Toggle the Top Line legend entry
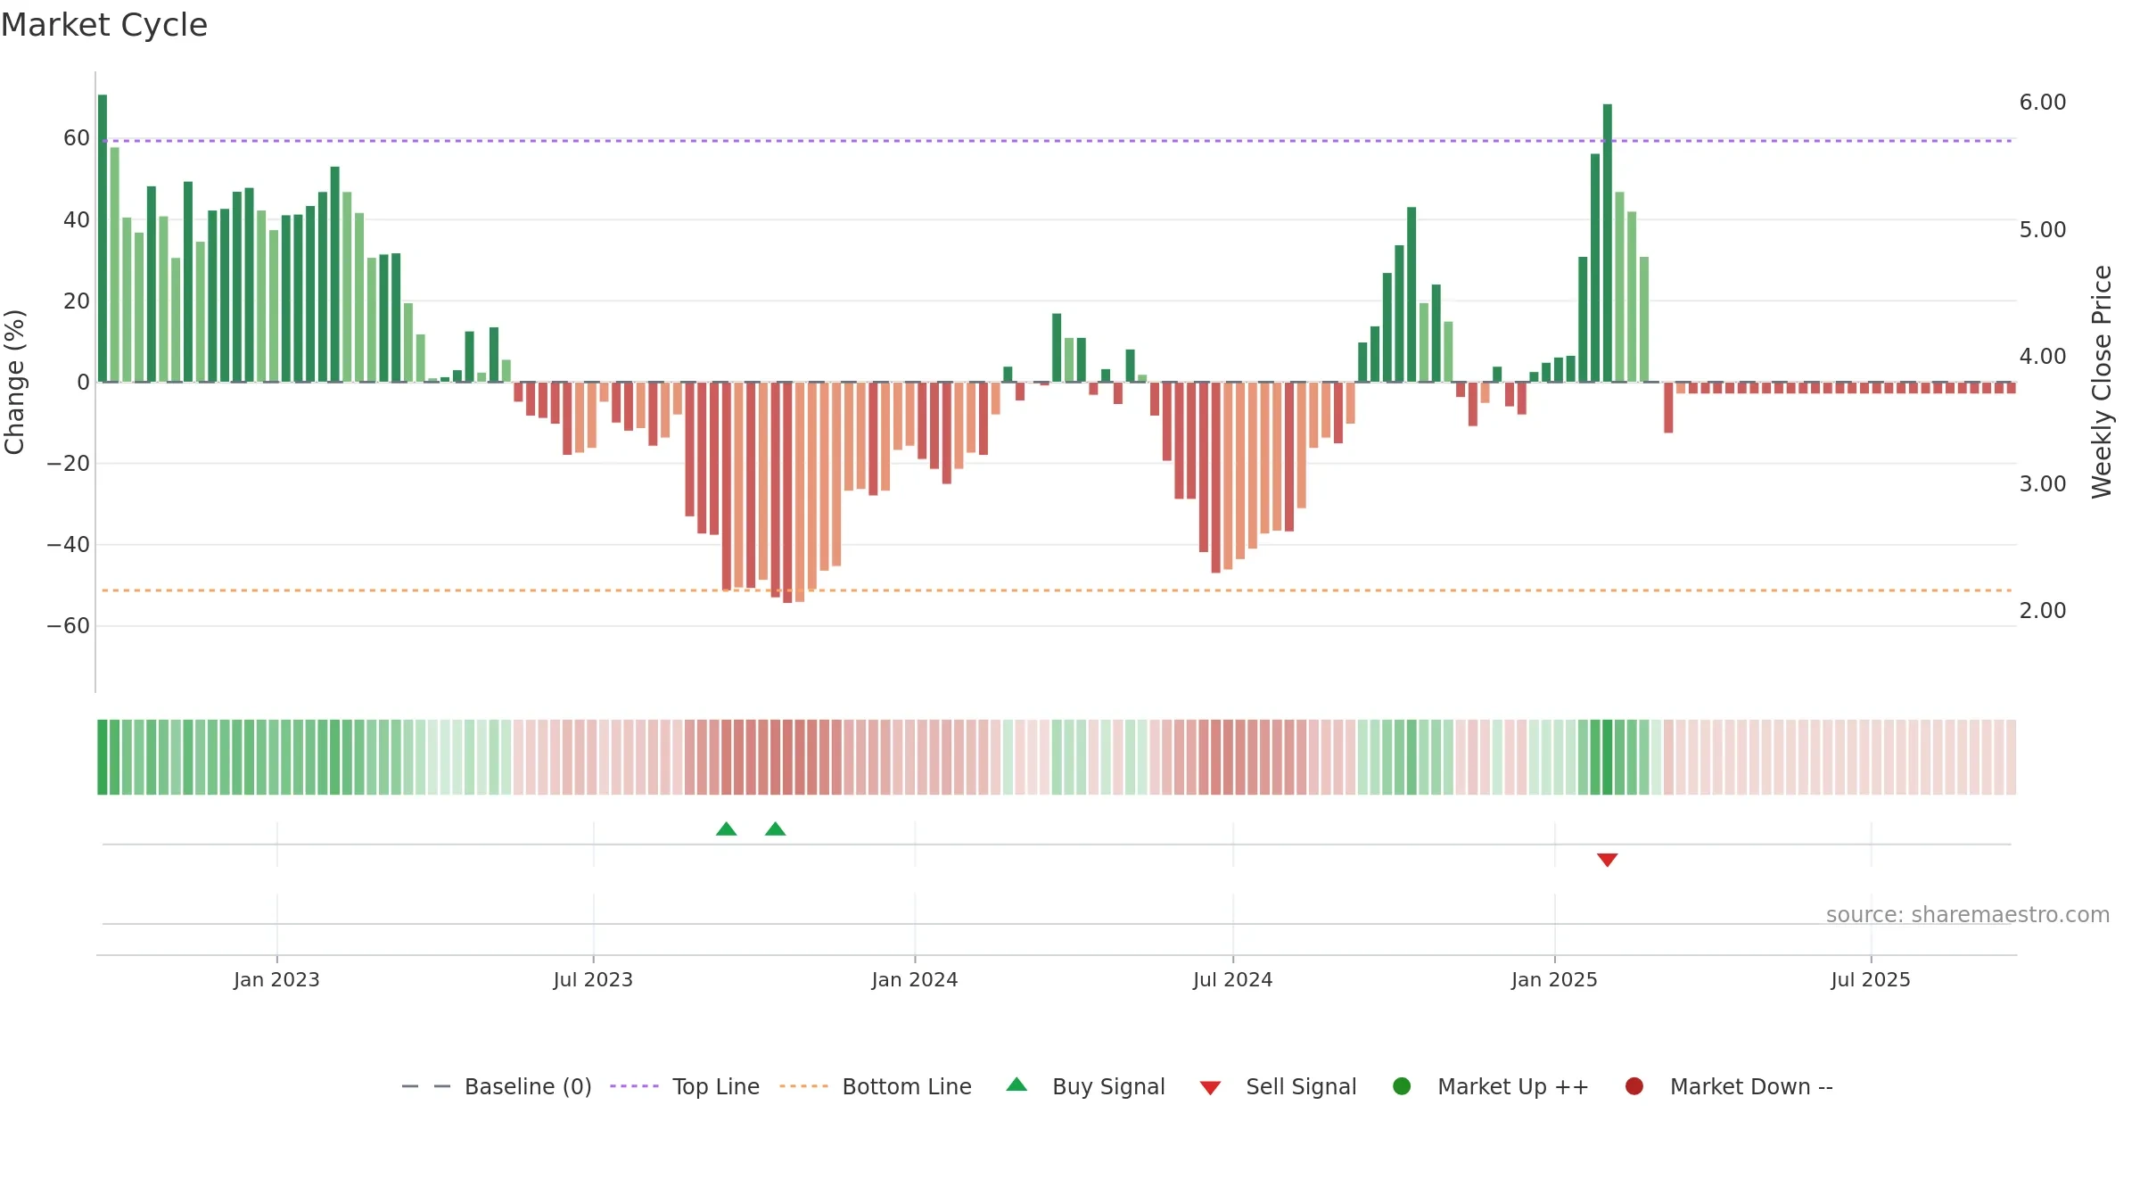Image resolution: width=2140 pixels, height=1204 pixels. pyautogui.click(x=685, y=1086)
